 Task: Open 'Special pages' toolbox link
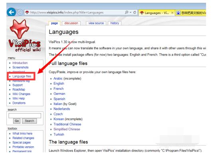(x=22, y=142)
